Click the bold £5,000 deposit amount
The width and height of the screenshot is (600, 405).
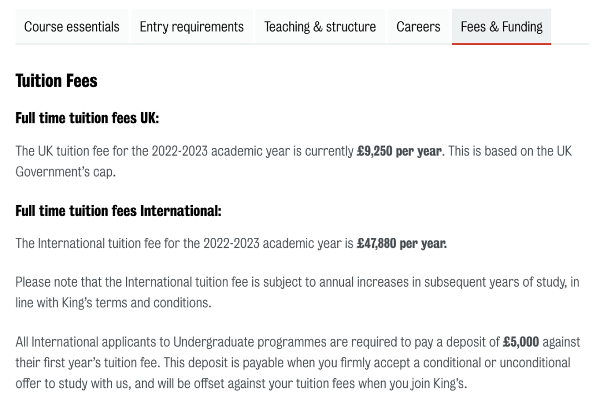(x=521, y=342)
